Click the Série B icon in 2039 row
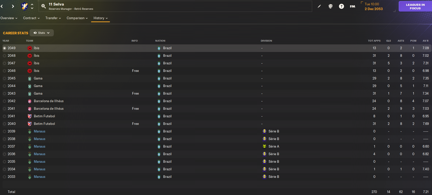Screen dimensions: 432x195 tap(264, 131)
